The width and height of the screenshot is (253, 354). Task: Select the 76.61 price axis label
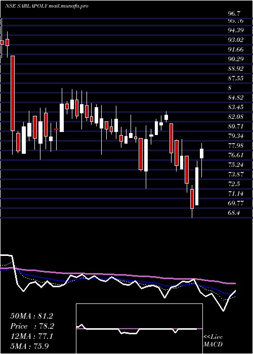click(x=236, y=155)
